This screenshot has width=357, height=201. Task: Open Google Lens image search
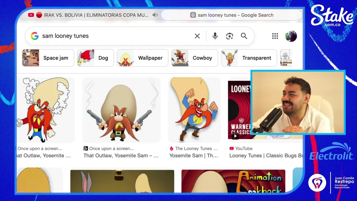[x=230, y=36]
